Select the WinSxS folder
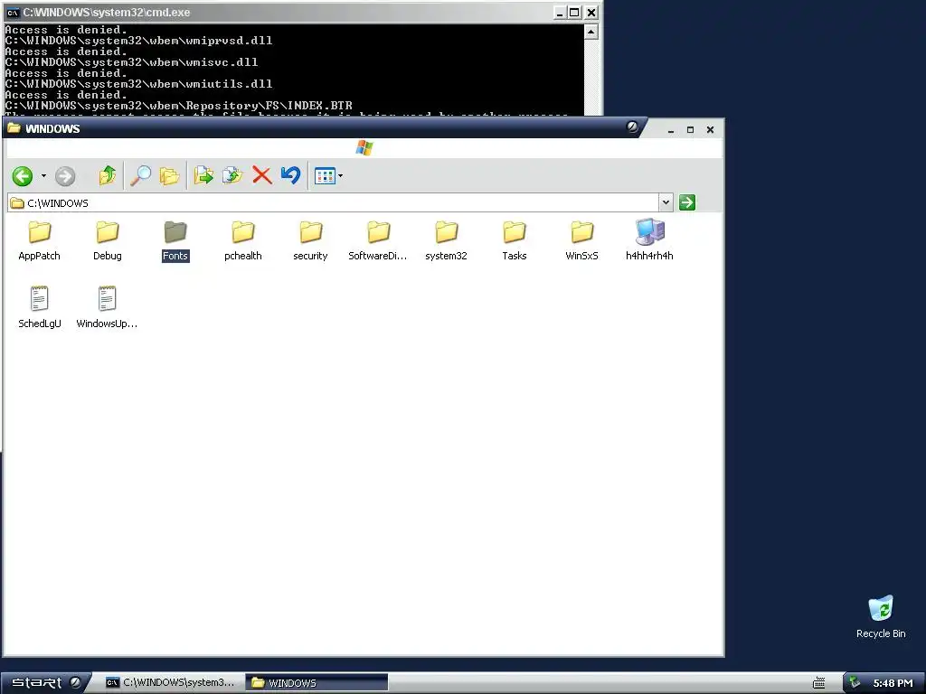Image resolution: width=926 pixels, height=694 pixels. (x=581, y=240)
